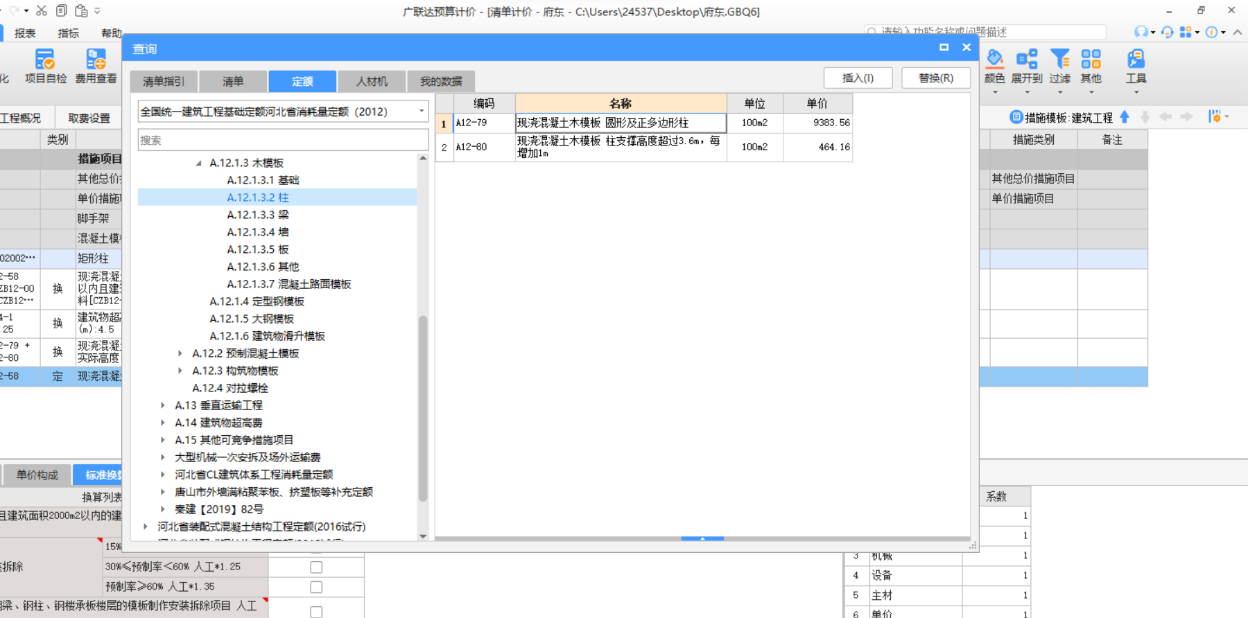Expand 河北省装配式混凝土结构工程定额 node
This screenshot has height=618, width=1248.
(146, 527)
